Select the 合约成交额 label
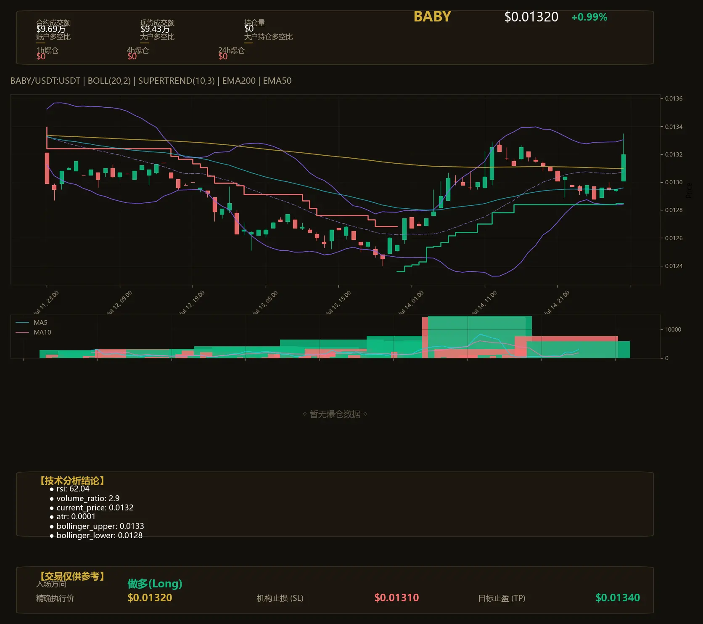 point(53,23)
